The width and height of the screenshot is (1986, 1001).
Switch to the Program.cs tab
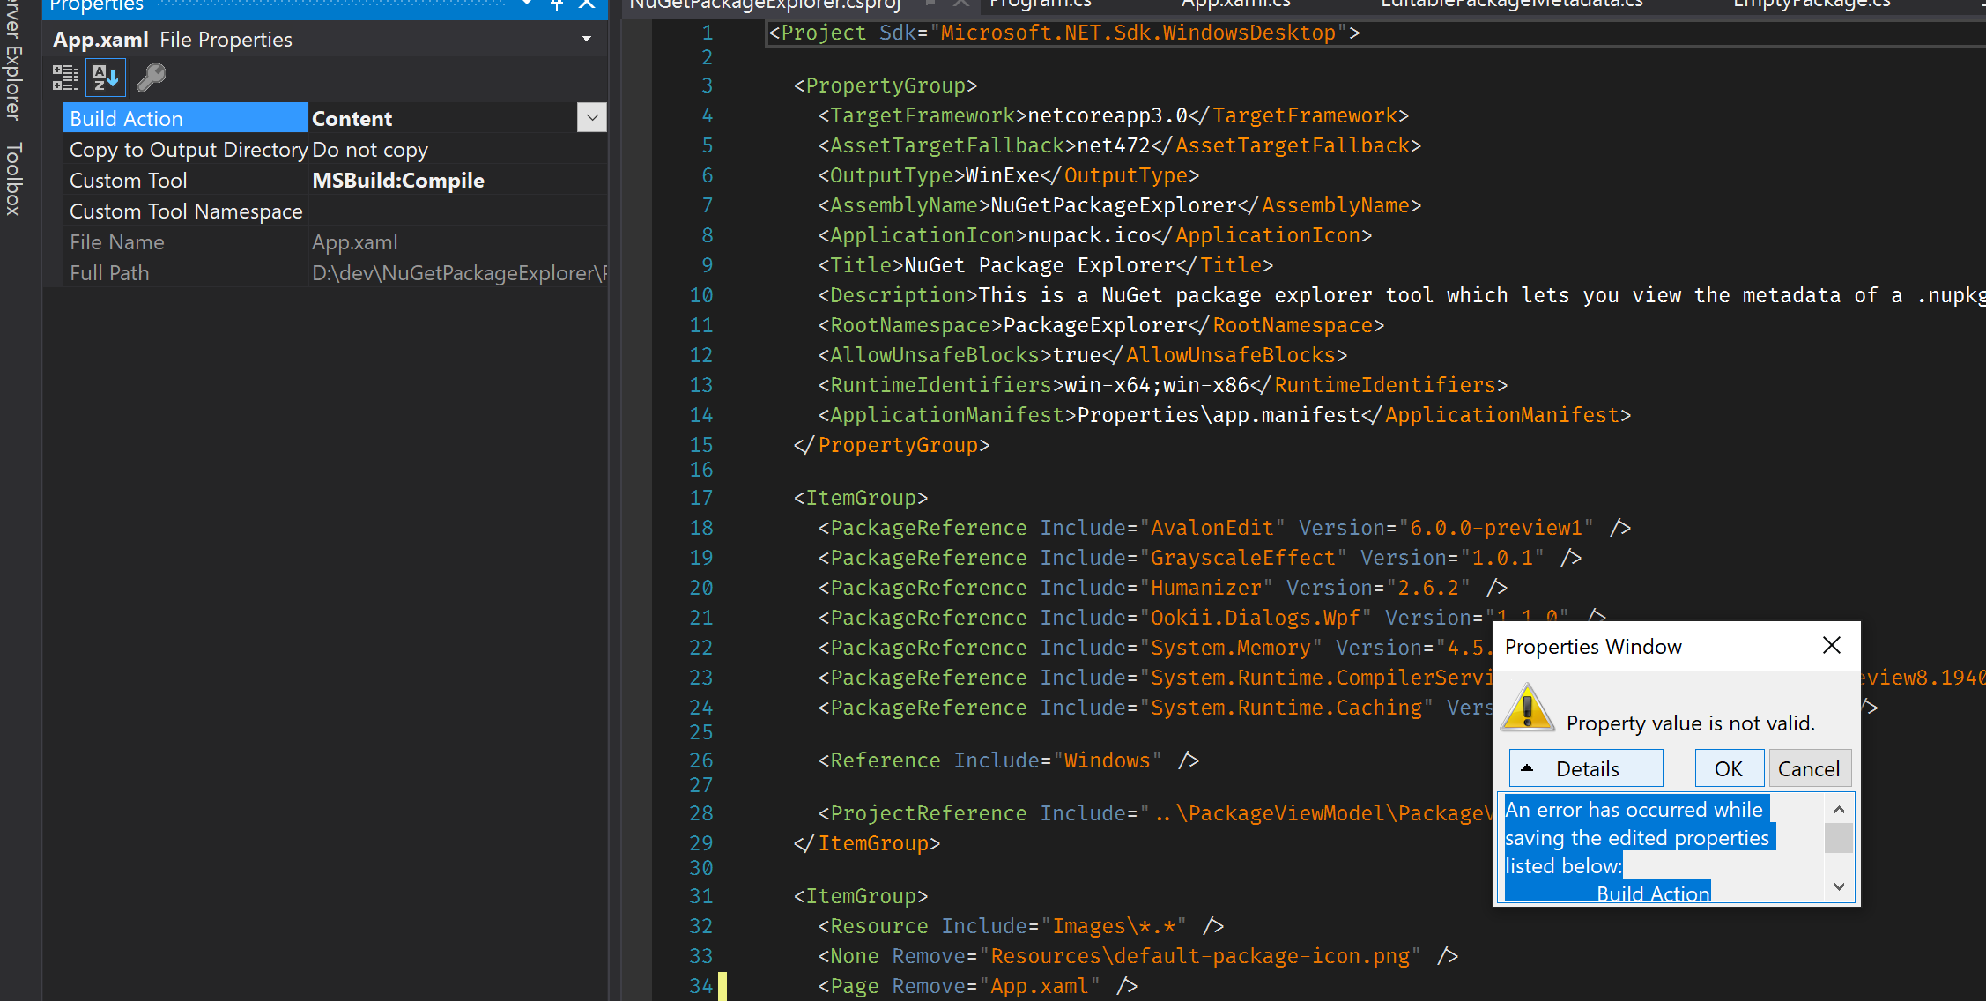(x=1040, y=5)
